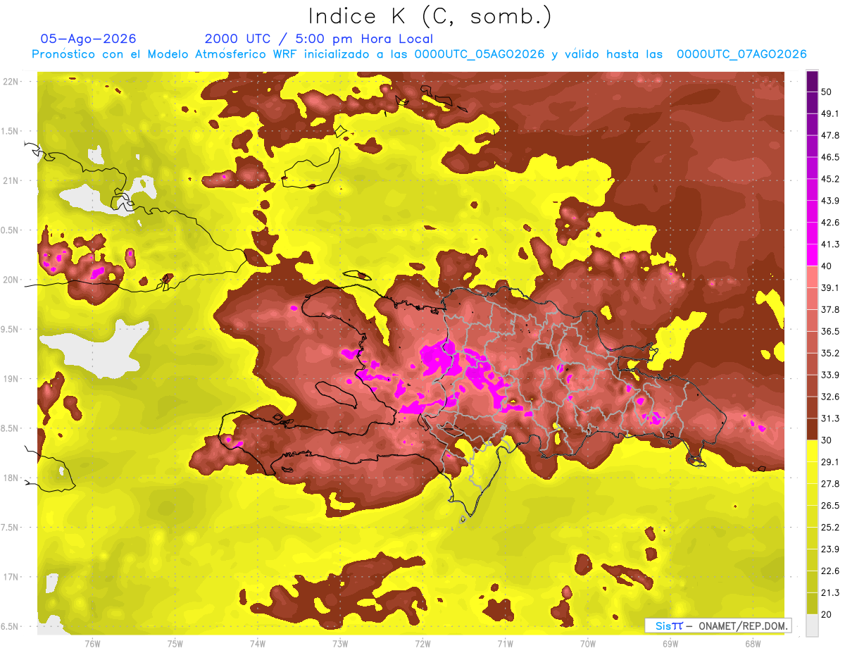Click the '2000 UTC / 5:00 pm Hora Local' time

click(x=319, y=39)
